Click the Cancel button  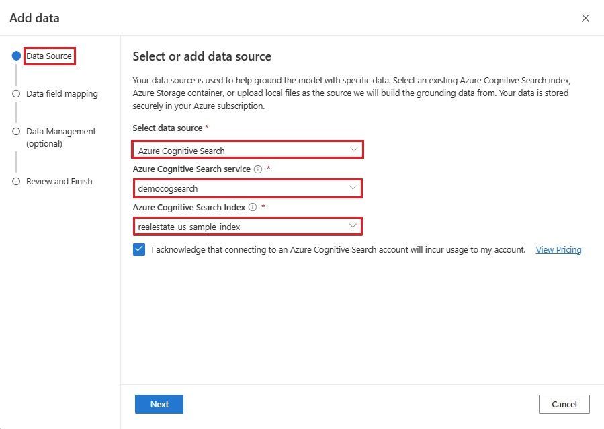[x=564, y=404]
